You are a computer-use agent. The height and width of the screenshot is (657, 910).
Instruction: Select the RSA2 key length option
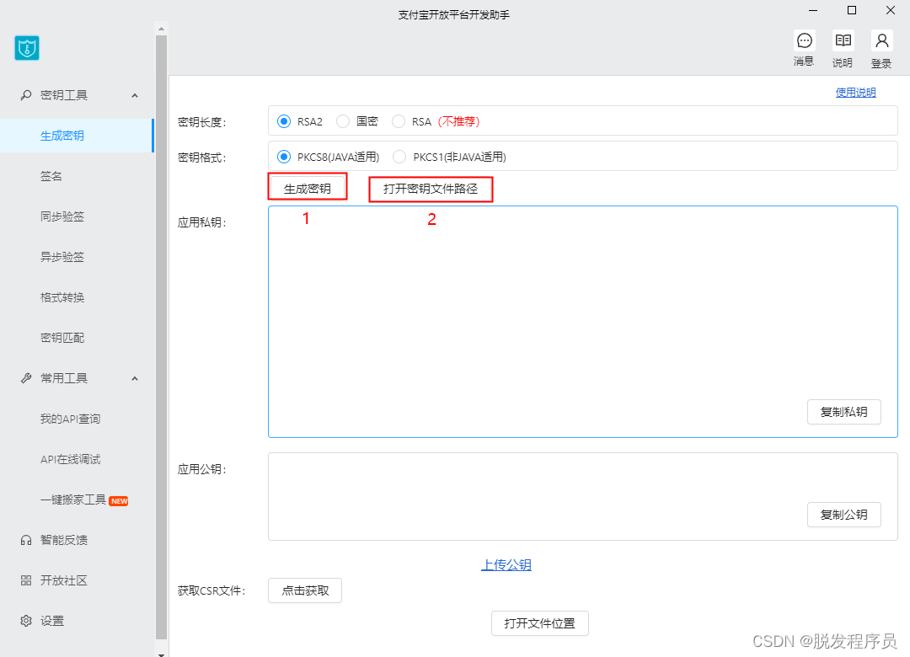pos(283,121)
